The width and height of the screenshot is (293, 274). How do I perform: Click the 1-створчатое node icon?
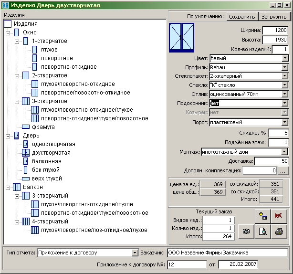pyautogui.click(x=26, y=41)
